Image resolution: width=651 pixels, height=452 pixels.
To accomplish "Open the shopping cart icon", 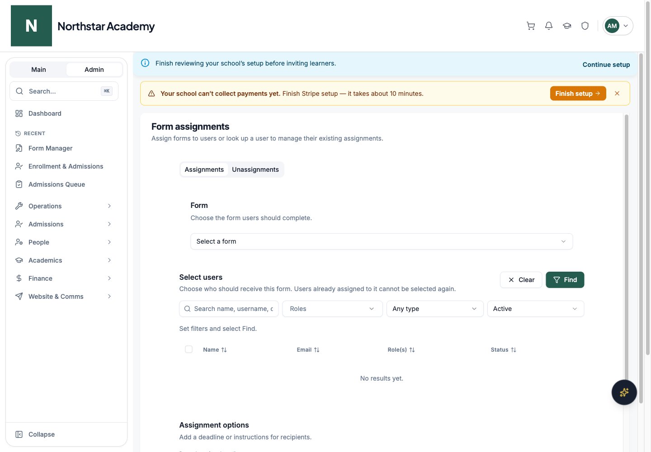I will pyautogui.click(x=531, y=26).
